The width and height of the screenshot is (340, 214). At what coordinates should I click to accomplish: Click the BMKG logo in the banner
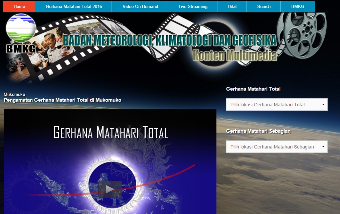click(21, 34)
